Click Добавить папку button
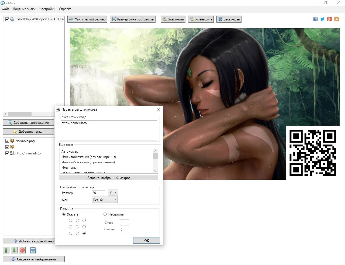This screenshot has width=345, height=265. 28,132
